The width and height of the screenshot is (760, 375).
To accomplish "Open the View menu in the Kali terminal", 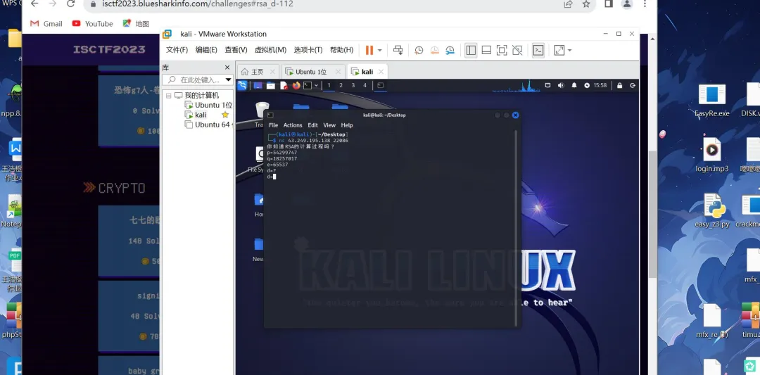I will pos(329,125).
